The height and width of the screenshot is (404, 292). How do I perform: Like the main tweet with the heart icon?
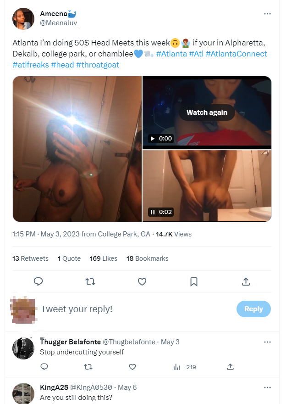pyautogui.click(x=142, y=281)
